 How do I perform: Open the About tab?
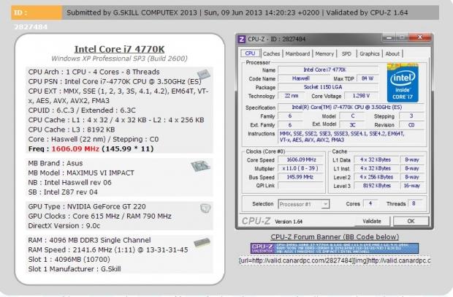tap(392, 54)
